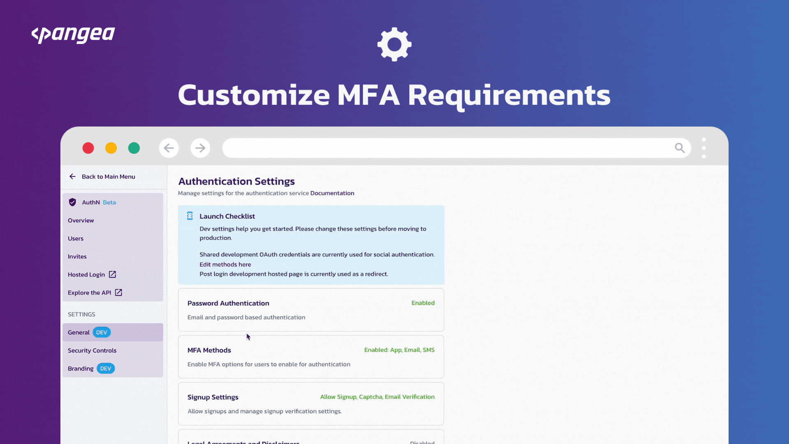Click the green window dot
Screen dimensions: 789x444
[134, 148]
